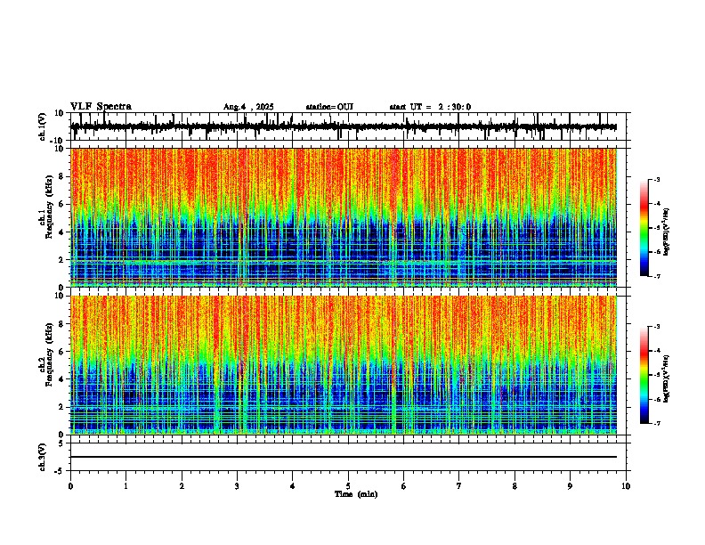Click the ch.2 spectrogram plot area
Screen dimensions: 705x545
click(344, 365)
